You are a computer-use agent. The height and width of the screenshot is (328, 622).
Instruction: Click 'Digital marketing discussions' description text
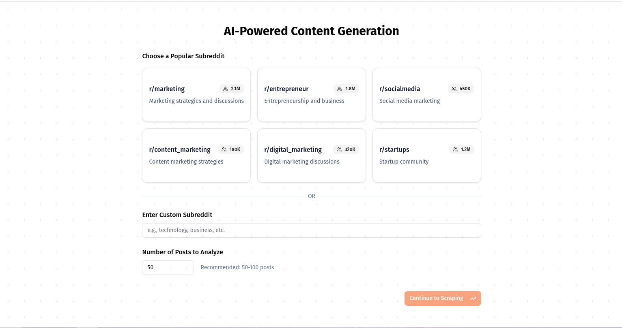tap(301, 162)
